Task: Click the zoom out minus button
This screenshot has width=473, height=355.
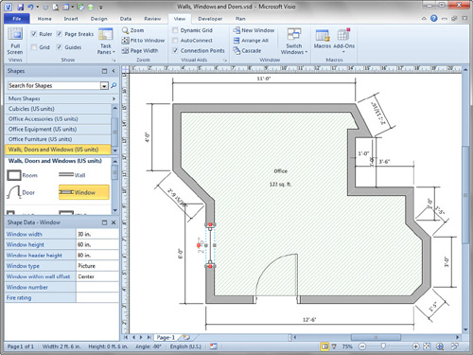Action: 362,346
